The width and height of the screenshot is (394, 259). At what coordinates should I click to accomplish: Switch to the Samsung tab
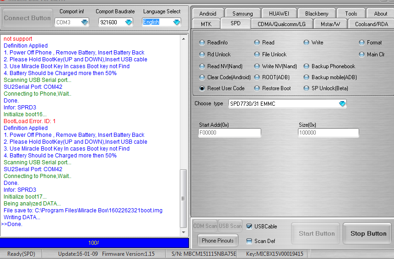[x=243, y=14]
